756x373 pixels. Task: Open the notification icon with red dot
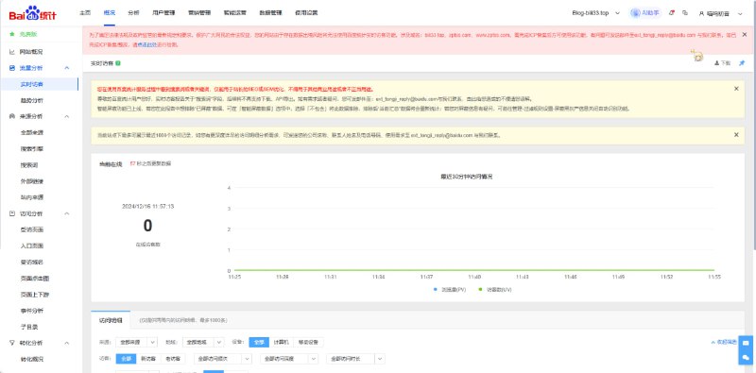coord(672,13)
